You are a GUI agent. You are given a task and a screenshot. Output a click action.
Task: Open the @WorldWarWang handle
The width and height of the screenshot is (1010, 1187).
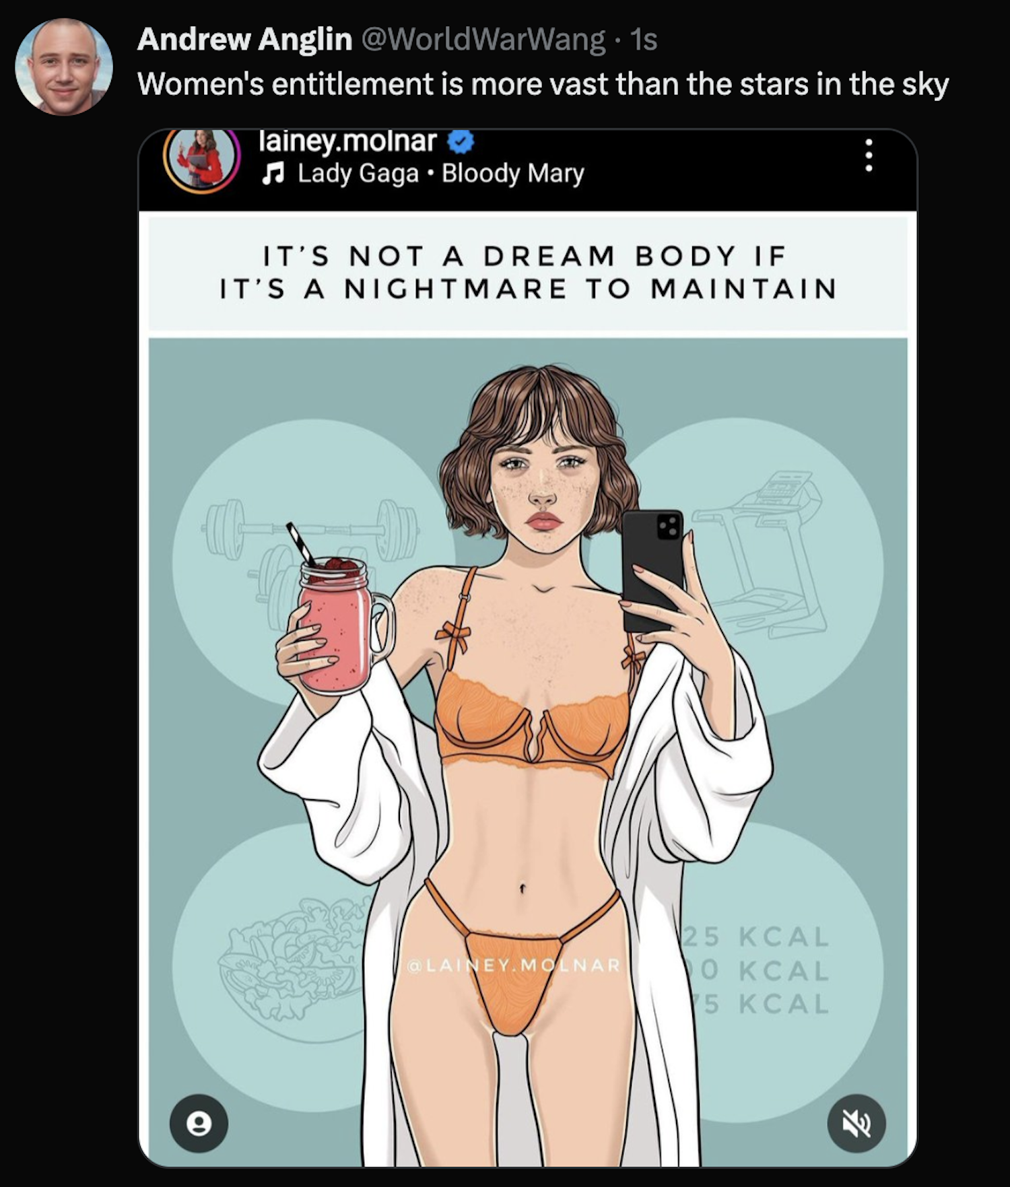(x=483, y=40)
